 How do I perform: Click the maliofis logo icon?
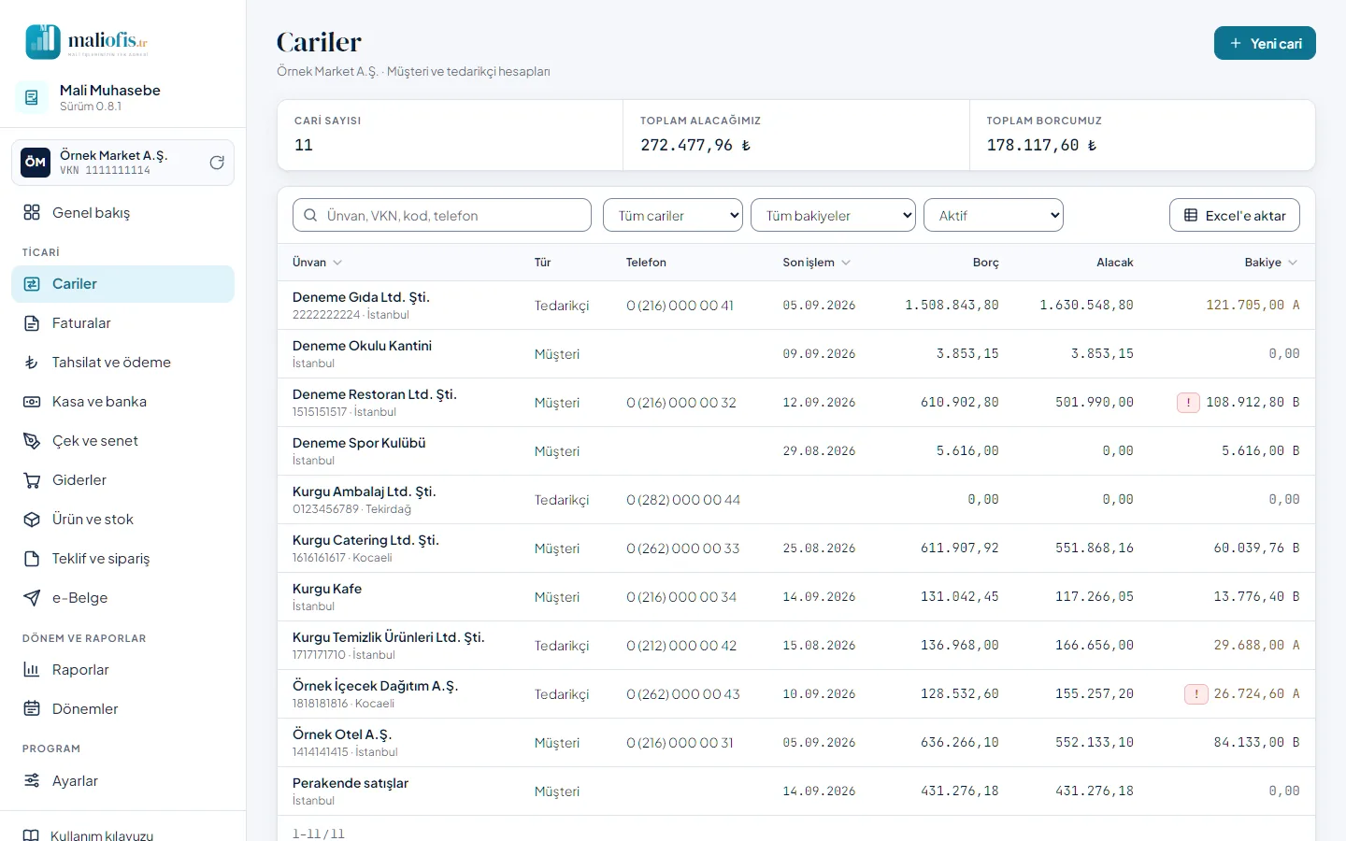pyautogui.click(x=43, y=42)
